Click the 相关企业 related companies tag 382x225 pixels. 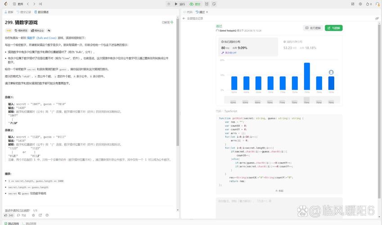point(37,31)
